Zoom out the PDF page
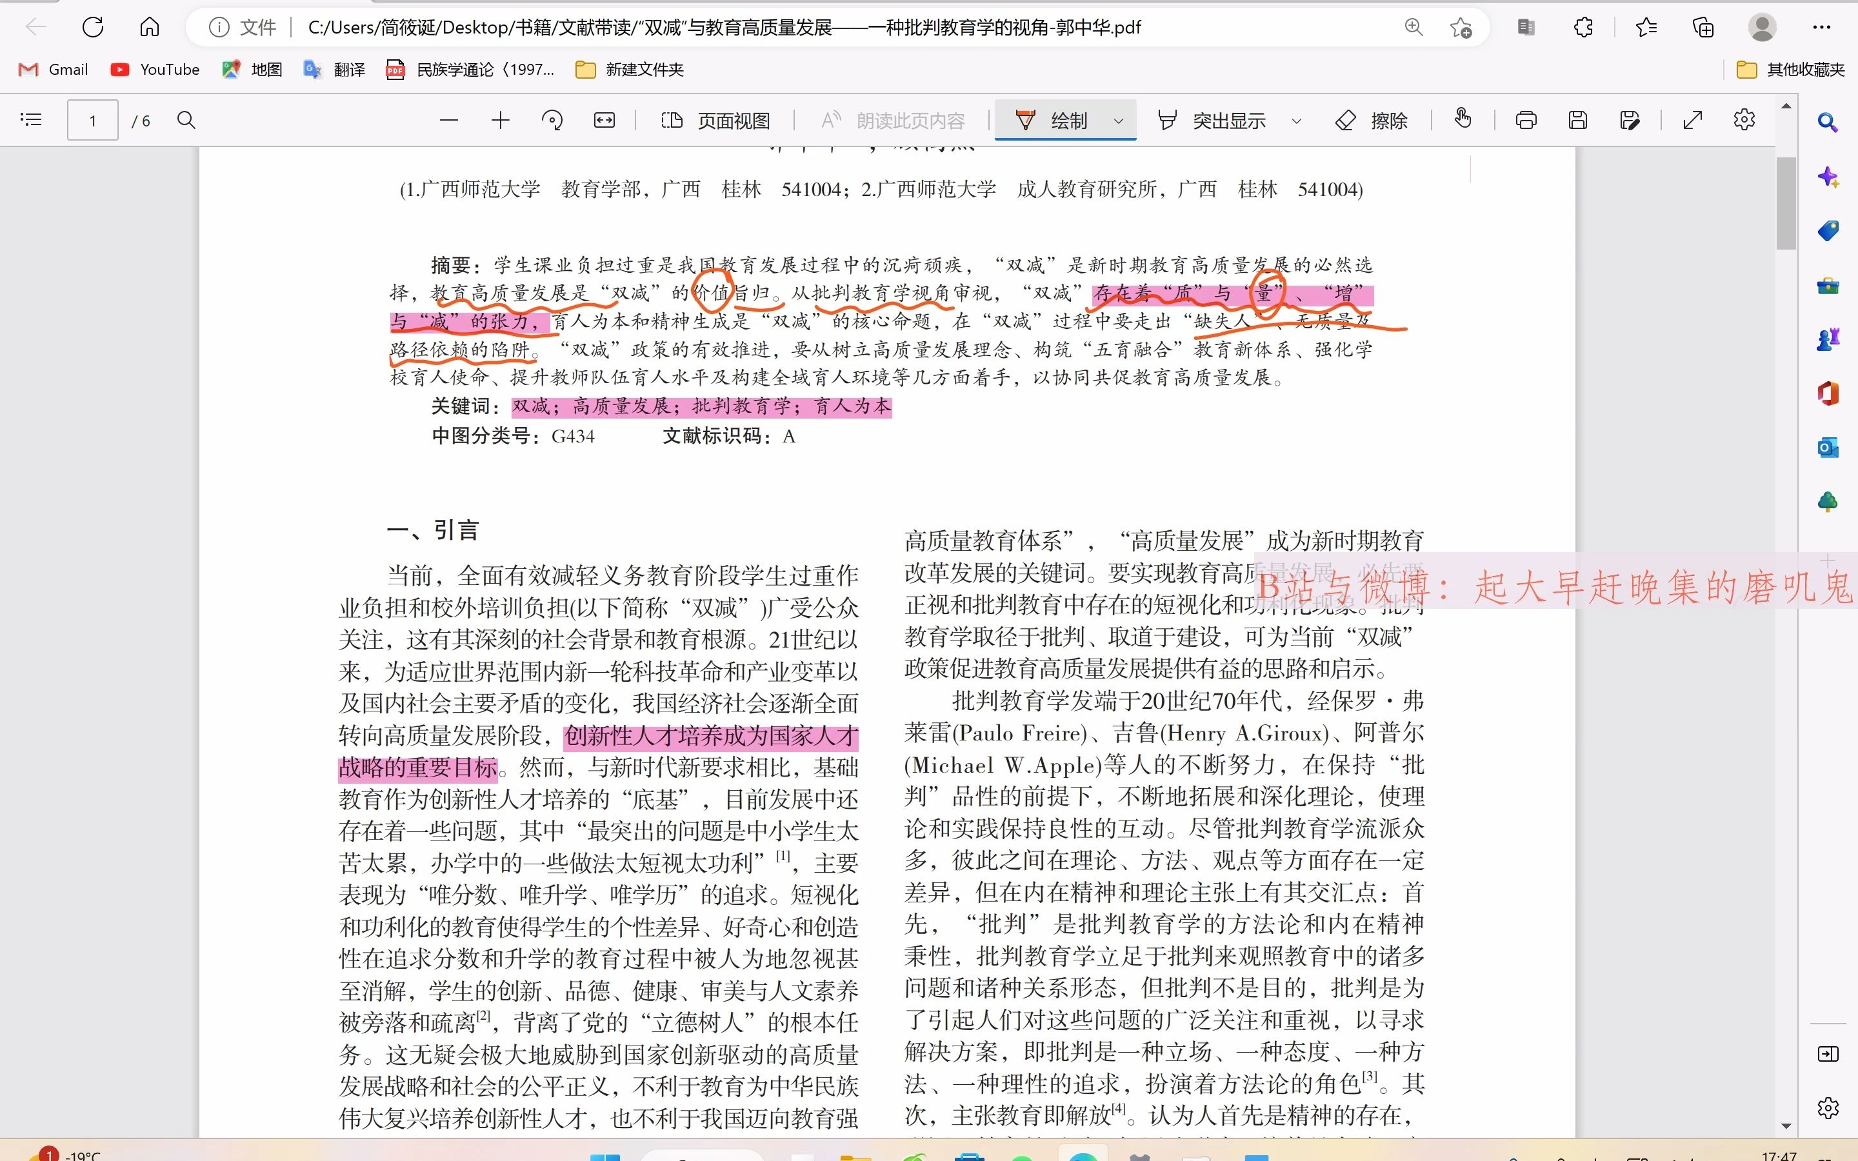Screen dimensions: 1858x1161 (x=449, y=120)
